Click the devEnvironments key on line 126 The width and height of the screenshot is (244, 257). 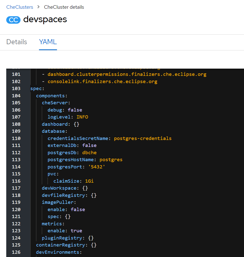pos(58,252)
